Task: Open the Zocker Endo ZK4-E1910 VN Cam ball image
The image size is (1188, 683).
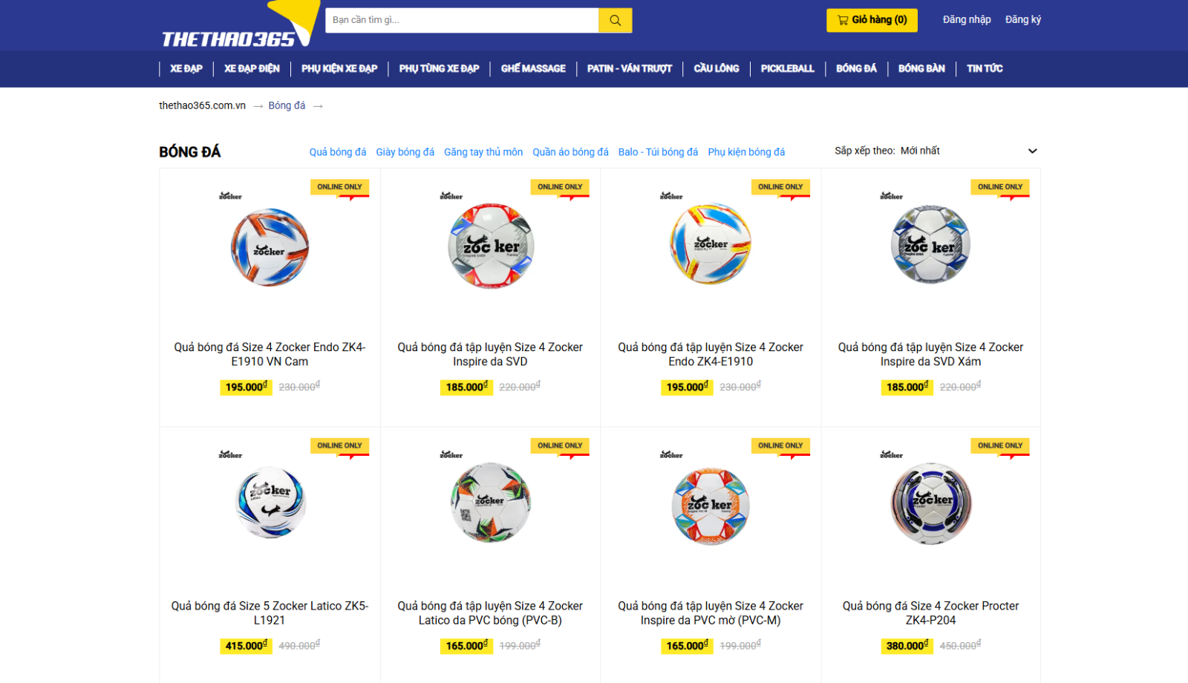Action: point(270,247)
